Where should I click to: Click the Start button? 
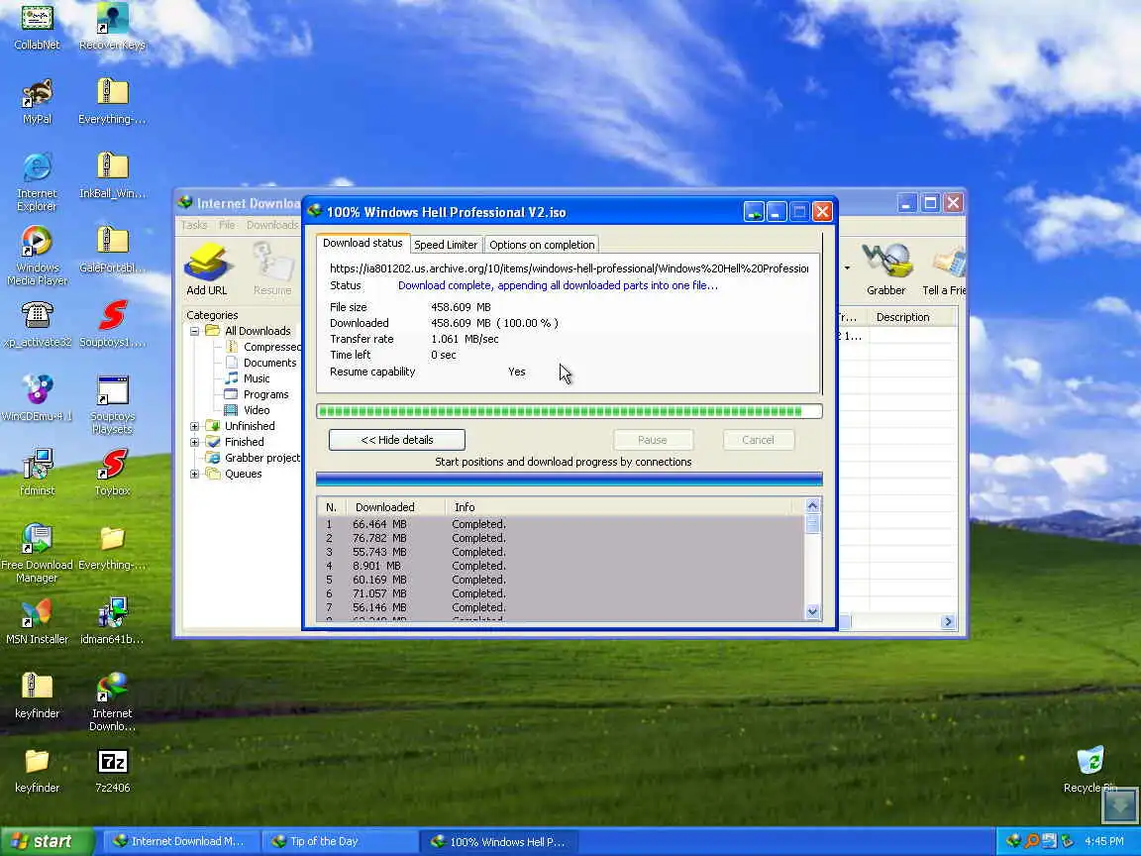pos(46,841)
